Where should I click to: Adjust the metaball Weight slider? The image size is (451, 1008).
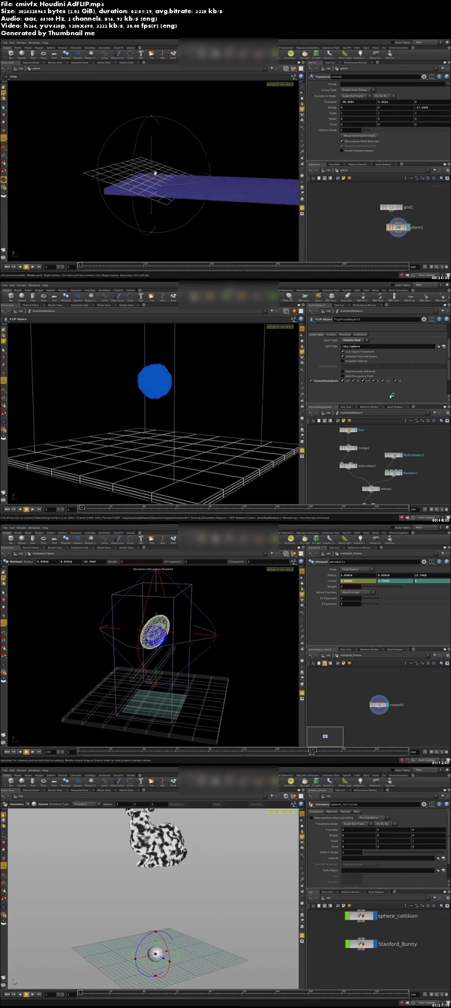(403, 586)
